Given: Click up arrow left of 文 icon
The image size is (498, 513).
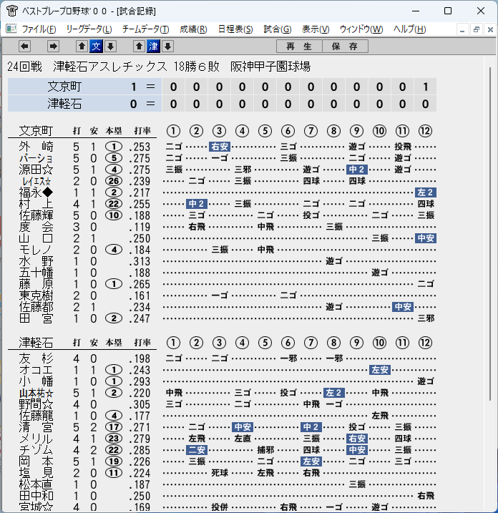Looking at the screenshot, I should [82, 46].
